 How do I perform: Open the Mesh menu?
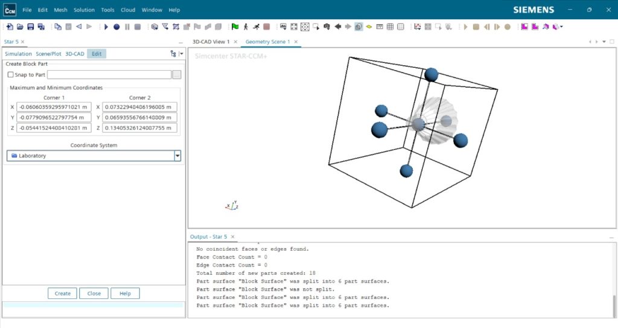click(60, 10)
